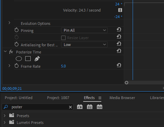The image size is (164, 127).
Task: Click the playhead line in keyframe area
Action: (x=133, y=40)
